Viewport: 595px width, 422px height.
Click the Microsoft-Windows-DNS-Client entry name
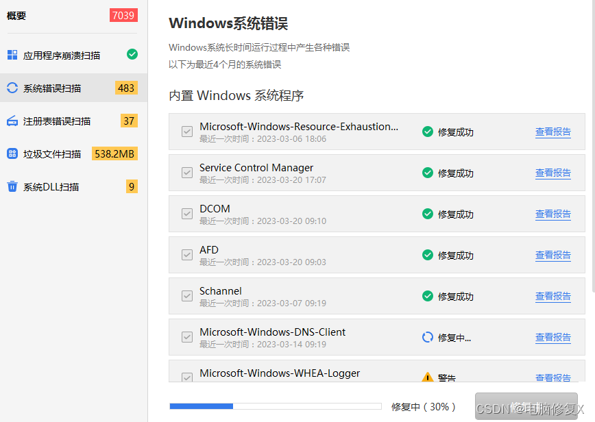(x=272, y=332)
